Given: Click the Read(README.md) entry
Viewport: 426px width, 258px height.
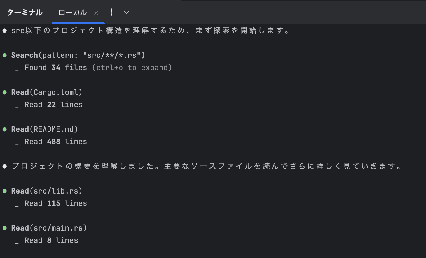Looking at the screenshot, I should pyautogui.click(x=45, y=129).
